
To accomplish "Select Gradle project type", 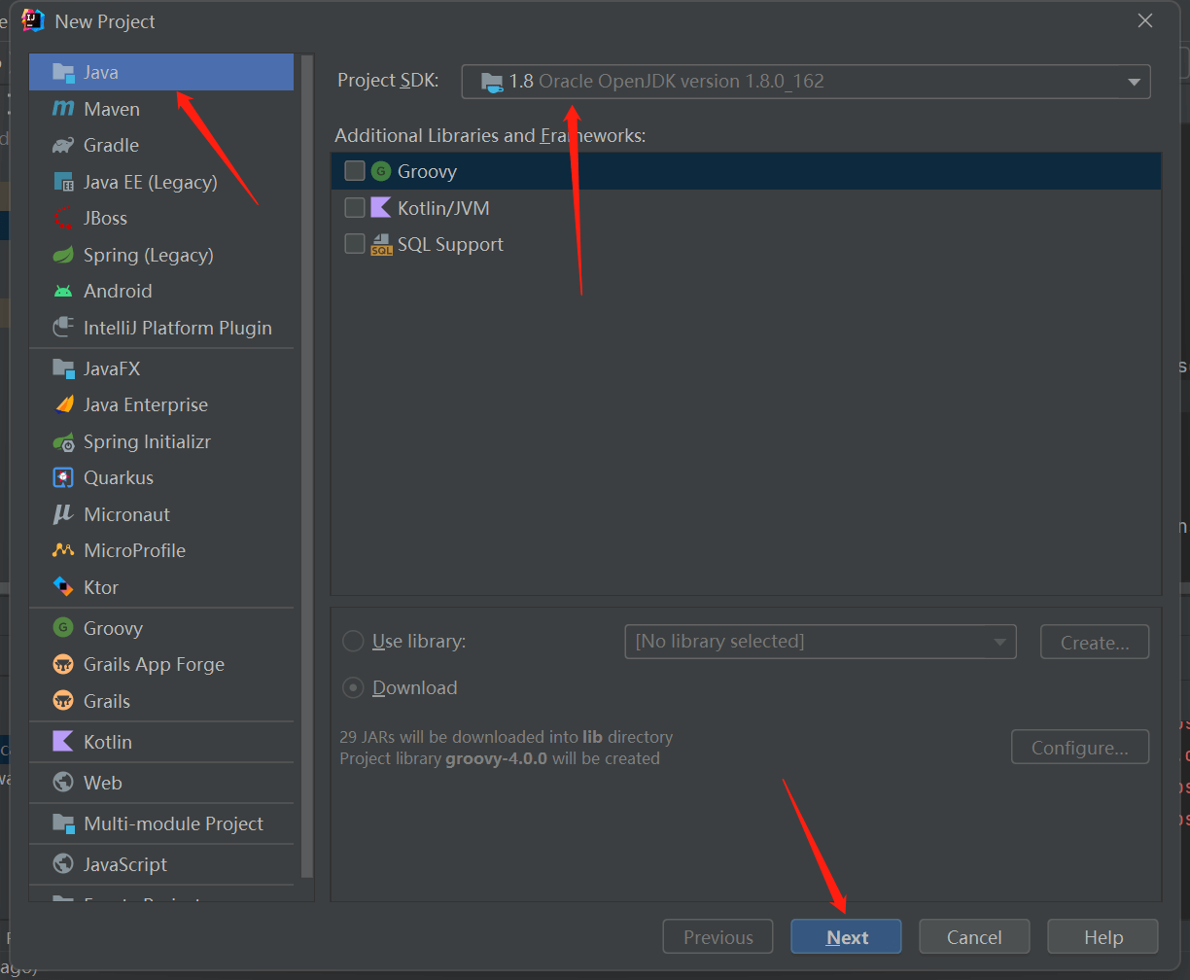I will [x=161, y=145].
